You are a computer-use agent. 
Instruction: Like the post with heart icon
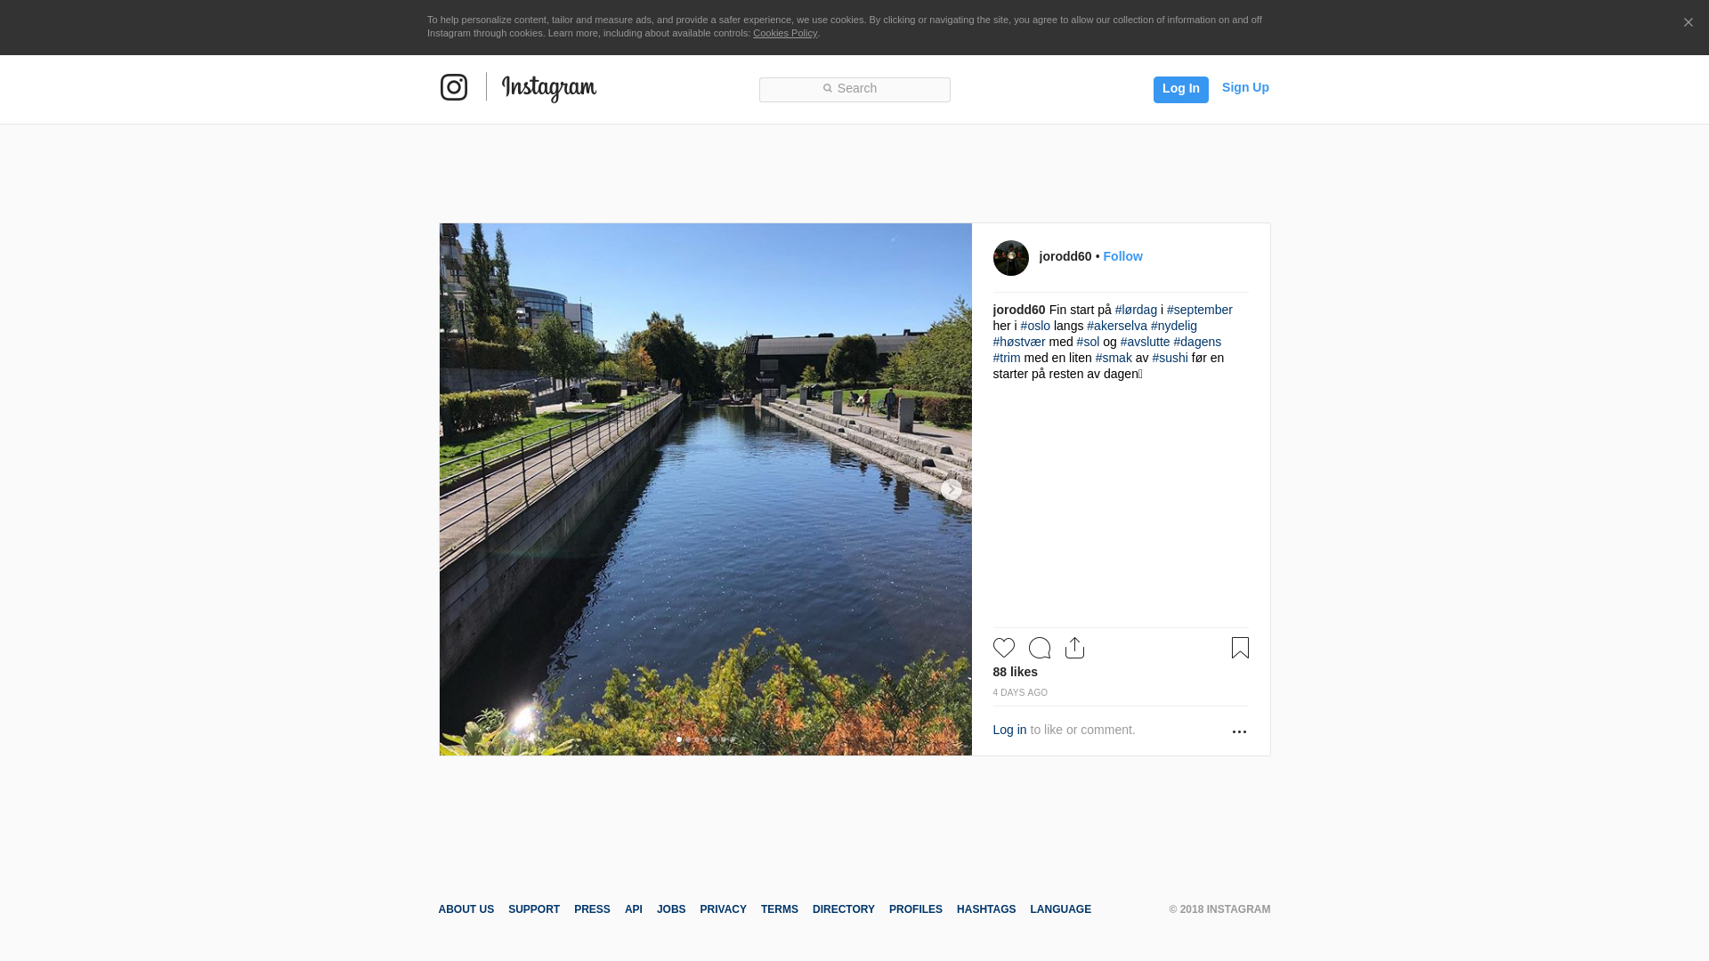click(x=1003, y=648)
